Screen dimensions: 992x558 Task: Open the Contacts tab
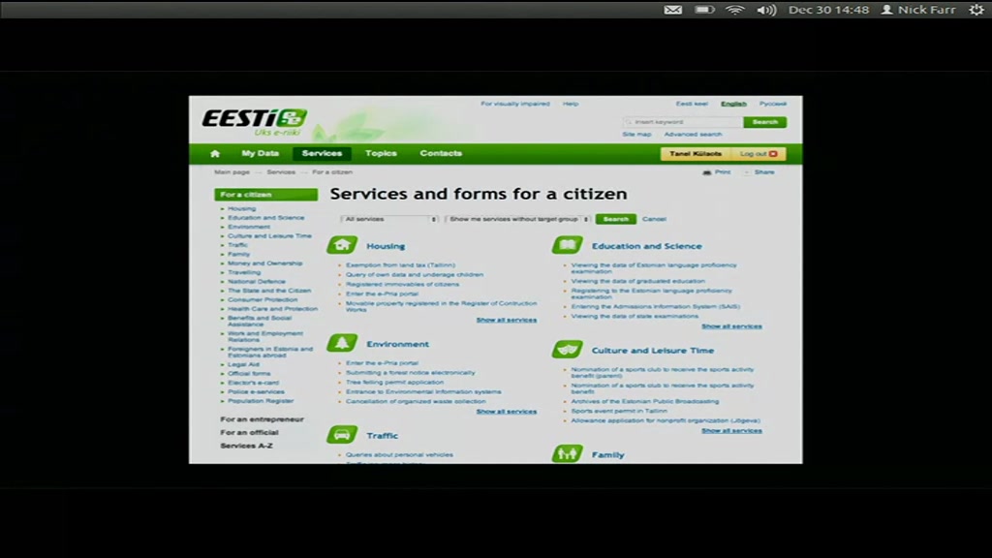pos(441,153)
